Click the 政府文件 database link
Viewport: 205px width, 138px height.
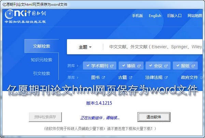click(x=189, y=77)
